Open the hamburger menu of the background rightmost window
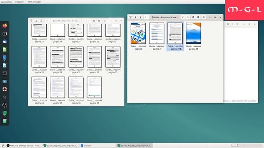The width and height of the screenshot is (264, 148). tap(237, 24)
